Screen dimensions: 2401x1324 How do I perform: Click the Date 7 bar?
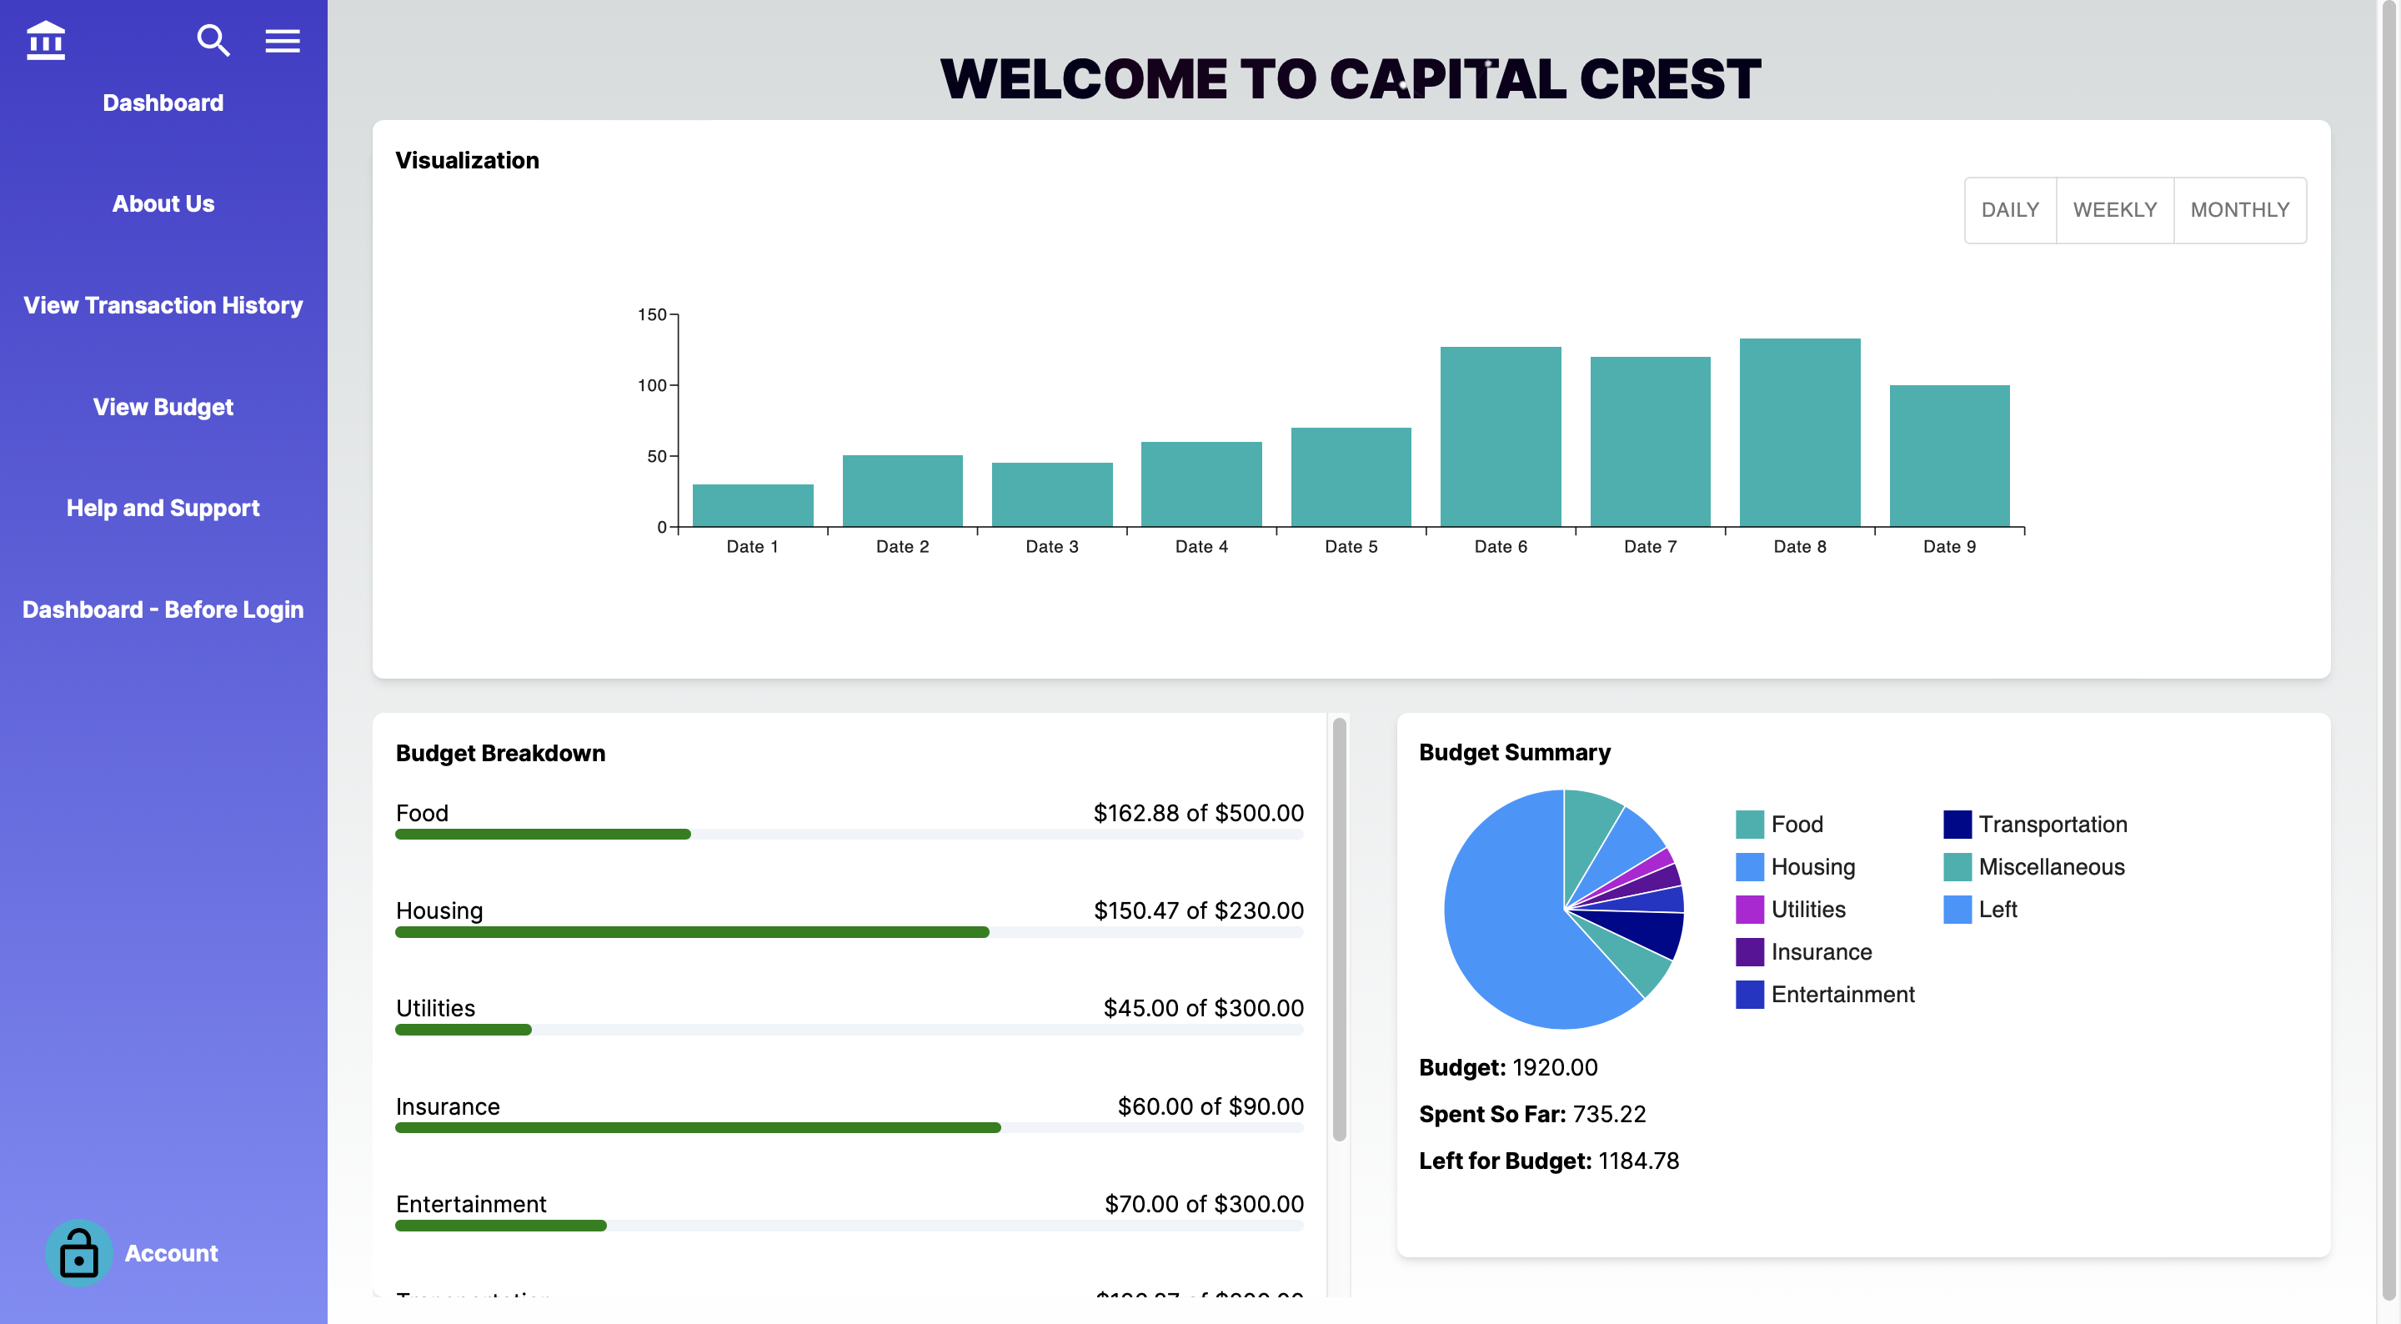[x=1650, y=441]
